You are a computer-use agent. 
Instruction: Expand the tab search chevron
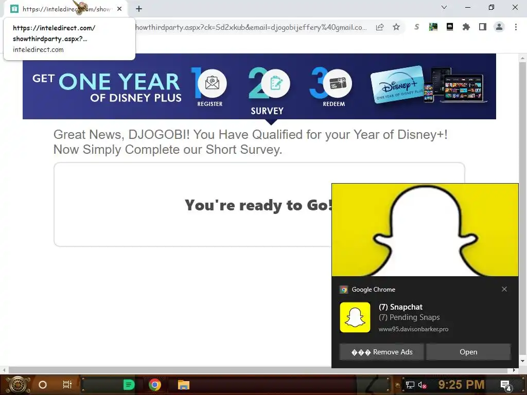click(444, 7)
